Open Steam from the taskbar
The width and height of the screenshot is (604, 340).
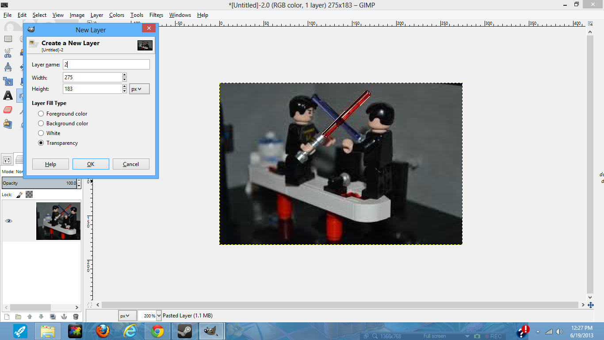185,331
